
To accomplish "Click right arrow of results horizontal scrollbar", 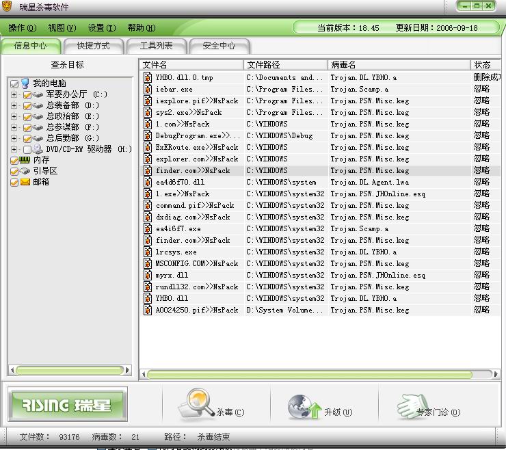I will pyautogui.click(x=496, y=375).
